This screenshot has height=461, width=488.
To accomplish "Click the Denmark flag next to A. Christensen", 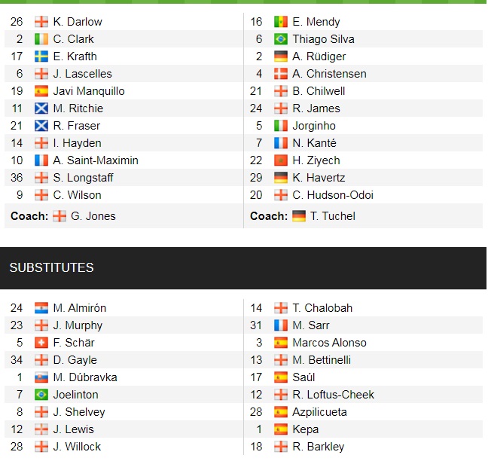I will (281, 74).
